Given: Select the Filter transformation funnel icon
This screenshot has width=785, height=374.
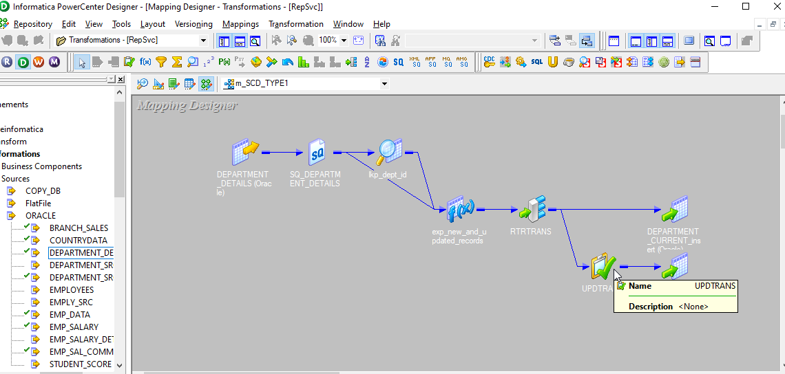Looking at the screenshot, I should 161,62.
